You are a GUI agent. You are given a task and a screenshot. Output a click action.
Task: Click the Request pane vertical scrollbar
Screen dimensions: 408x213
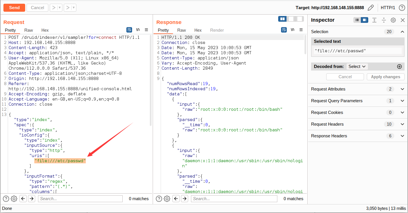point(151,81)
